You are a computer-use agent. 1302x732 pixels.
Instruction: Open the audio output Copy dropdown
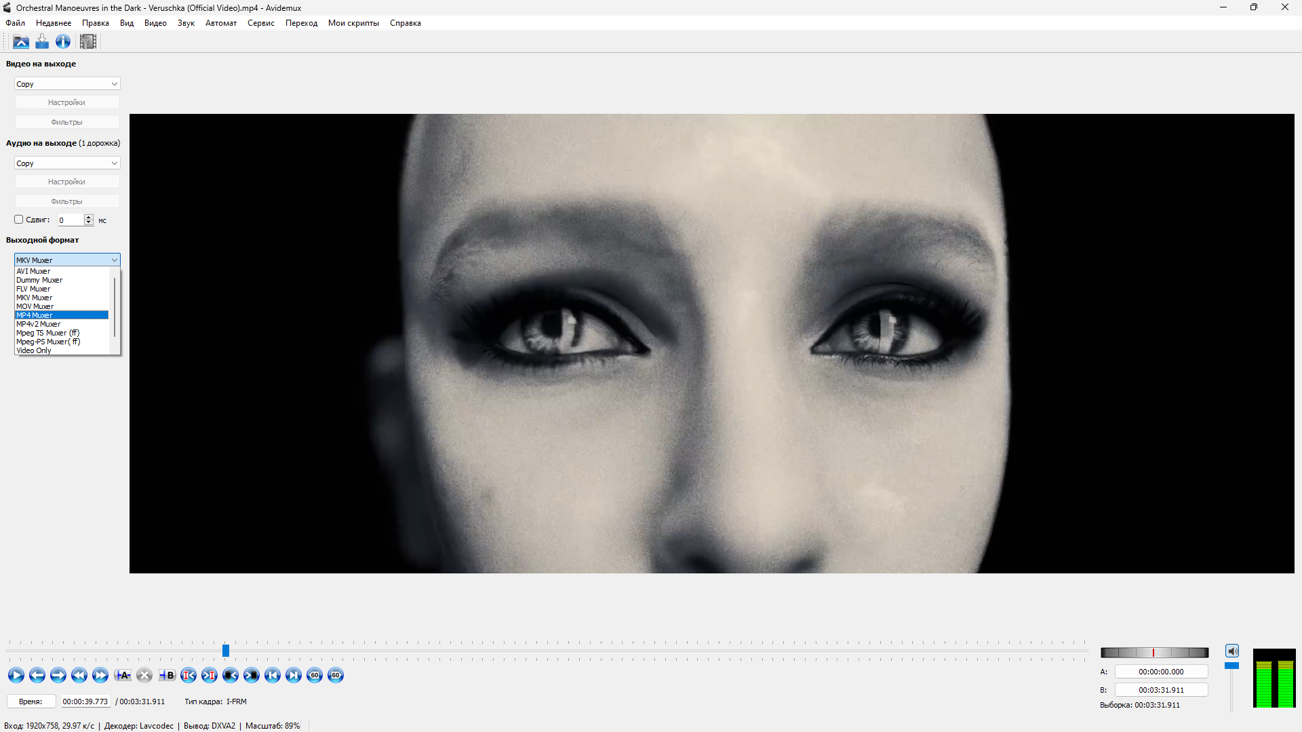(67, 163)
